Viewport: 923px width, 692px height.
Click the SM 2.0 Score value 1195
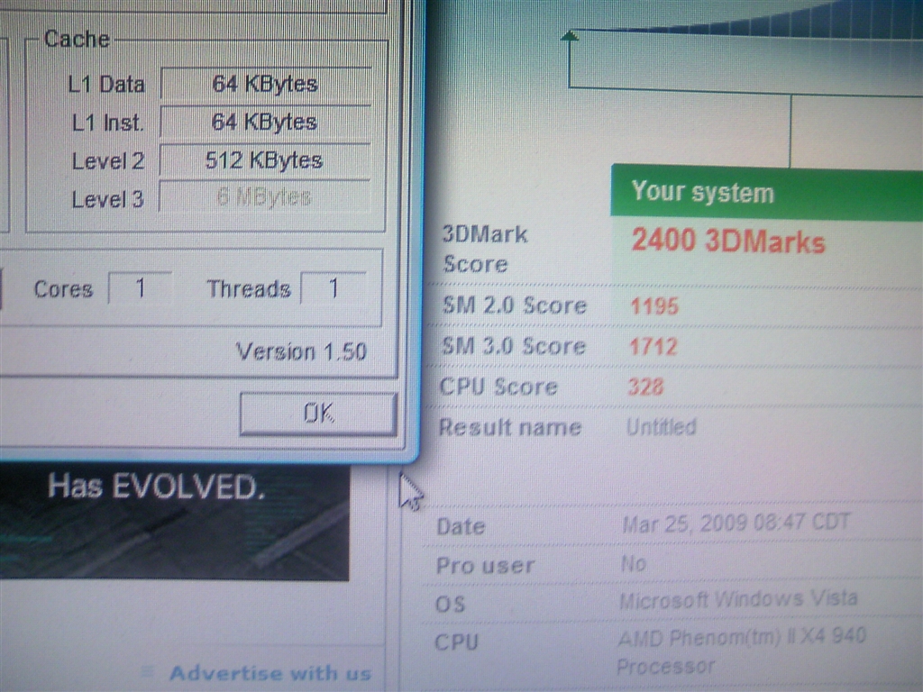[x=654, y=306]
